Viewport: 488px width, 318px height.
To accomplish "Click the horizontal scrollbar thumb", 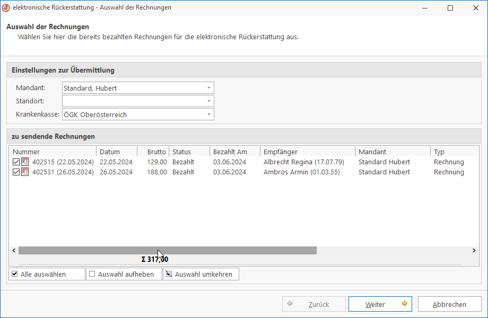I will 167,251.
